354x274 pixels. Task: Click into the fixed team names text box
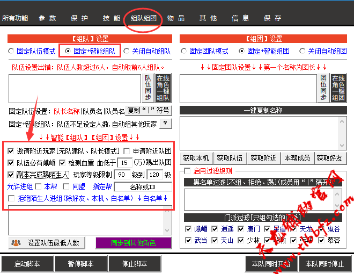tap(75, 89)
